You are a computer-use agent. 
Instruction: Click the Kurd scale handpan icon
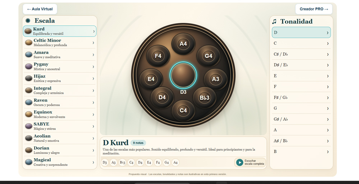click(28, 31)
